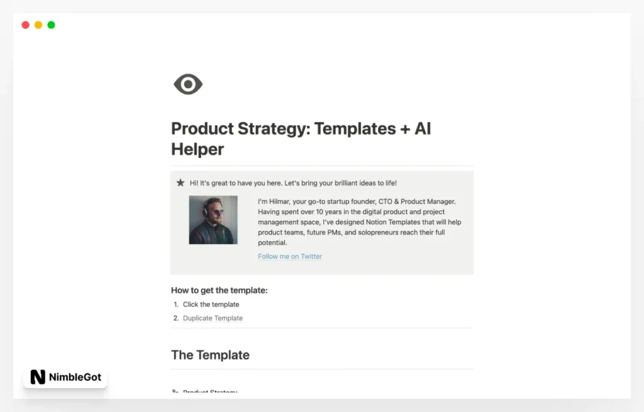Select the star icon in the greeting callout
Image resolution: width=644 pixels, height=412 pixels.
180,182
